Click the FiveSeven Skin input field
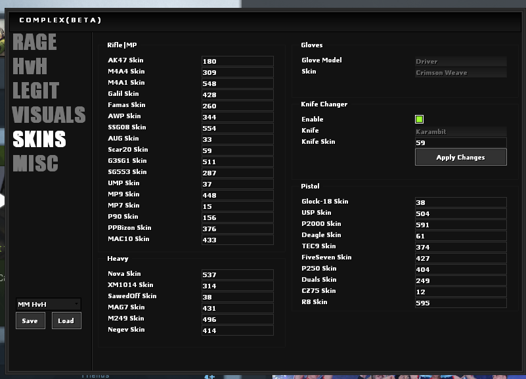This screenshot has height=379, width=526. point(461,258)
